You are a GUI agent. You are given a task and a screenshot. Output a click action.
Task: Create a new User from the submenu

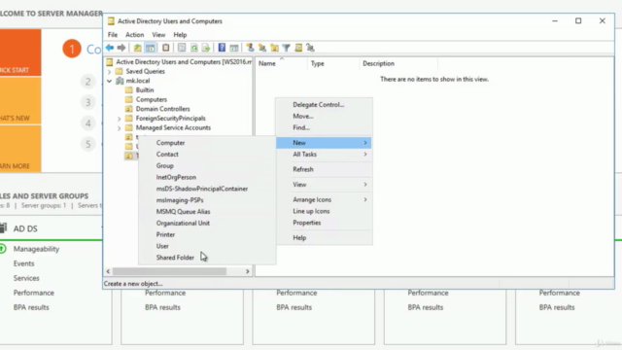click(207, 246)
